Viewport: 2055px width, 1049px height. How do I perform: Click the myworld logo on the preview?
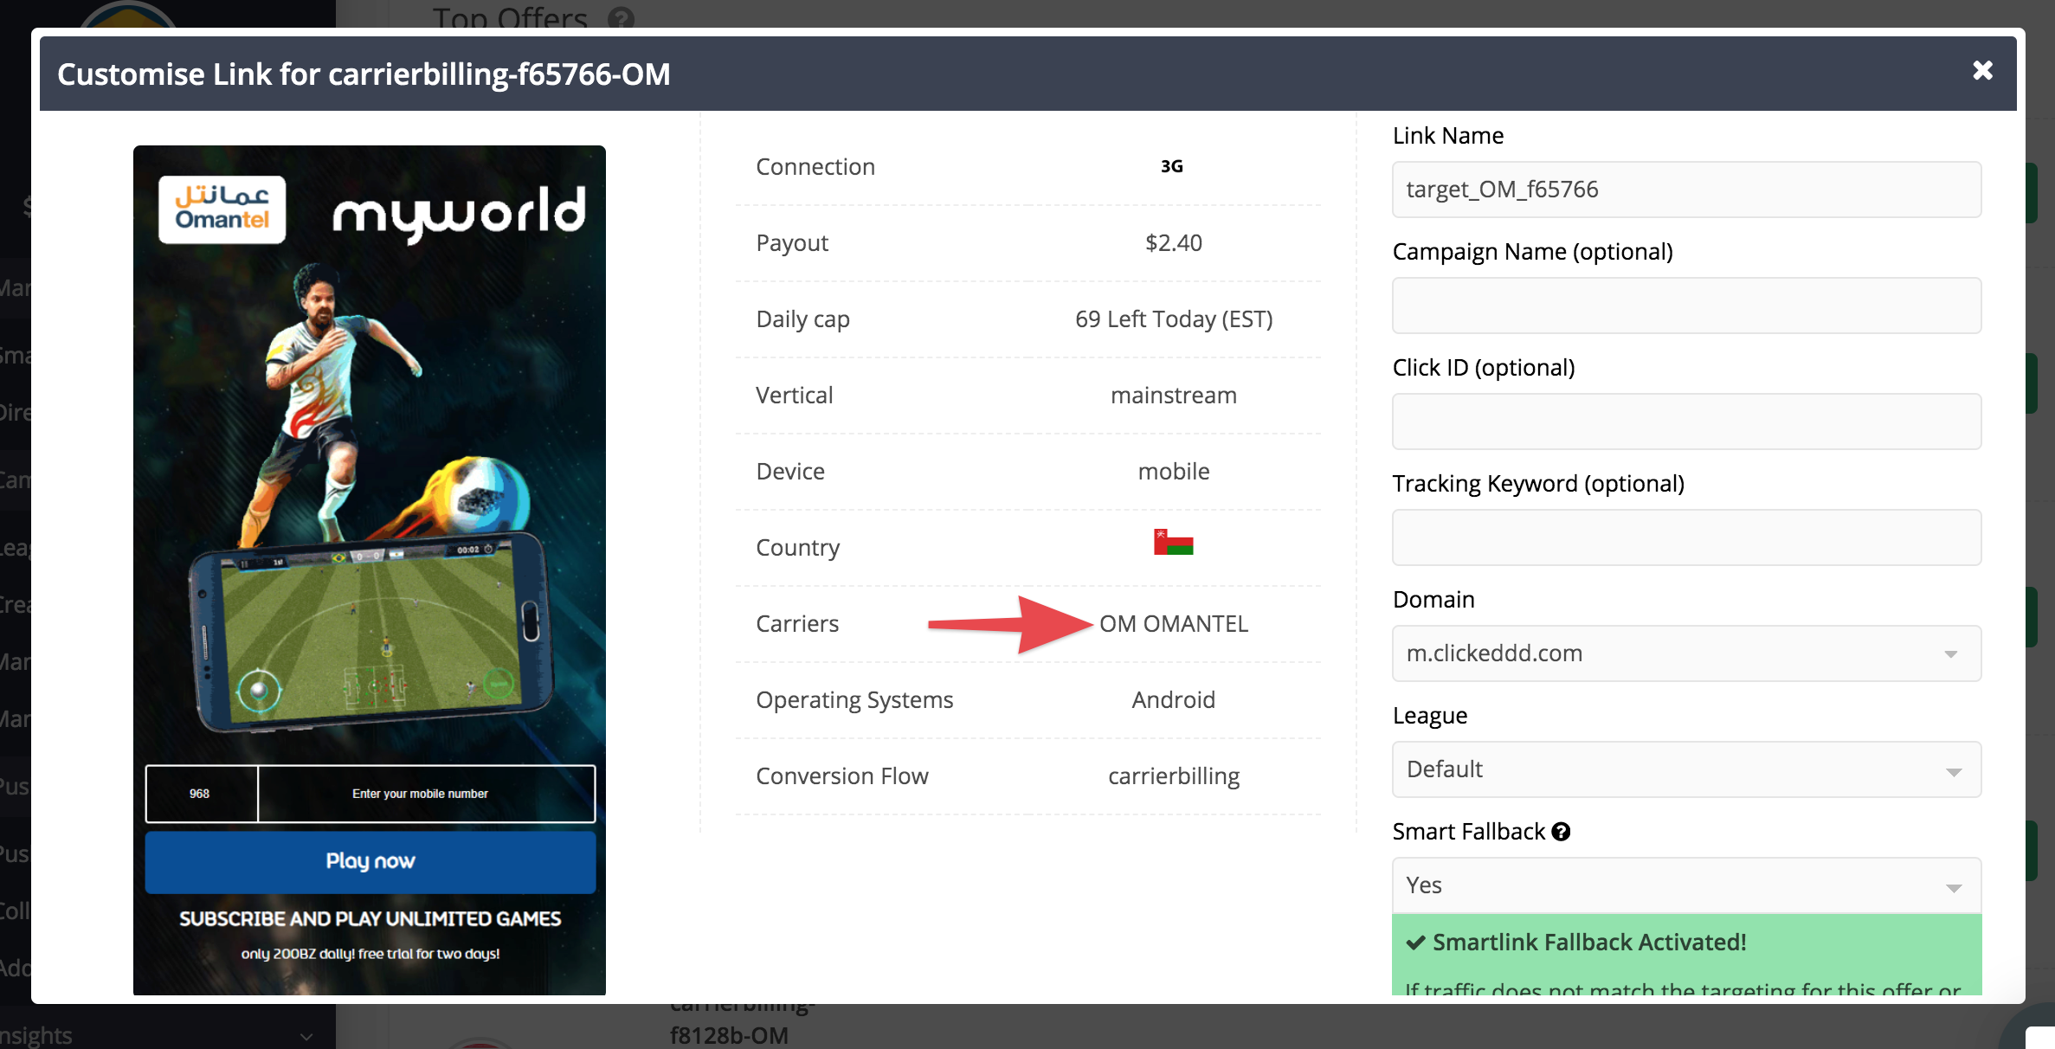459,213
